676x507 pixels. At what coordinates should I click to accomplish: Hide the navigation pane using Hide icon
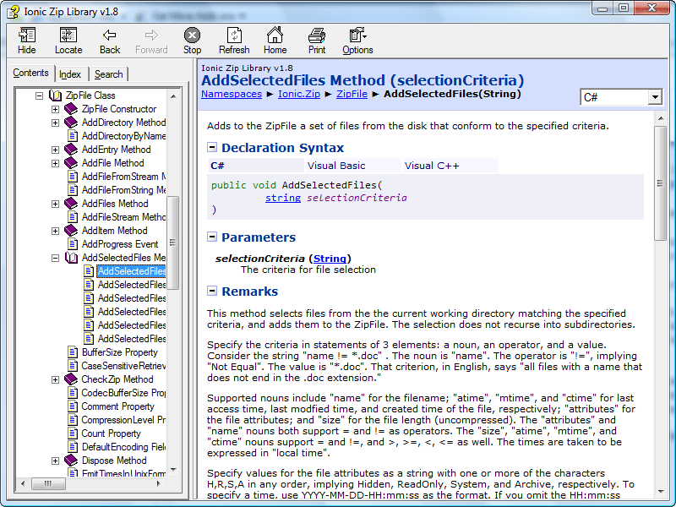pos(26,40)
